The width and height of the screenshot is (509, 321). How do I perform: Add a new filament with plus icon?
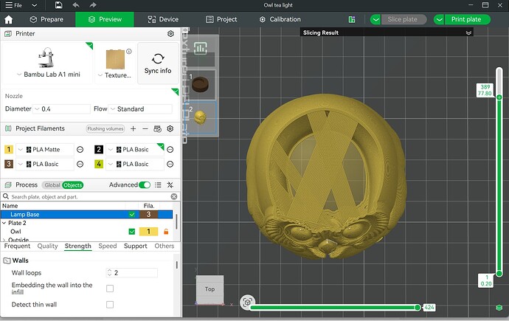pos(133,129)
